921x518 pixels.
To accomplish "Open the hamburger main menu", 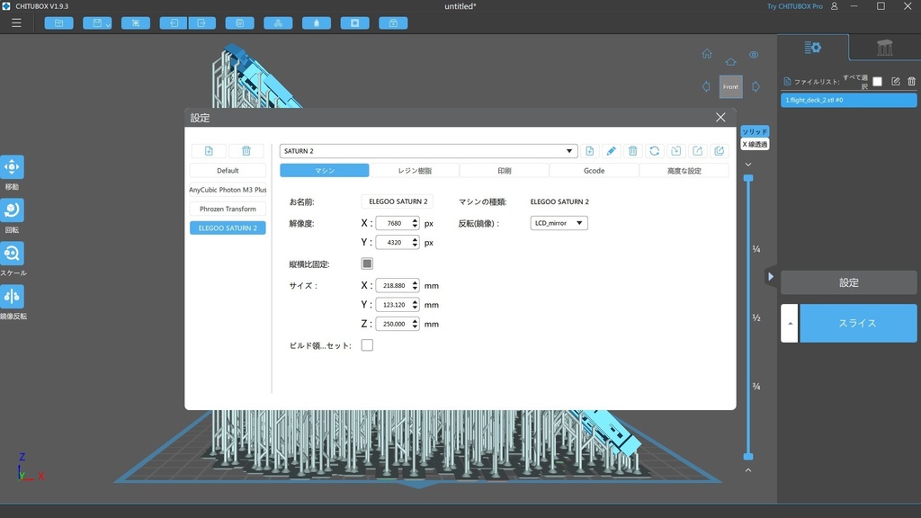I will (x=16, y=22).
